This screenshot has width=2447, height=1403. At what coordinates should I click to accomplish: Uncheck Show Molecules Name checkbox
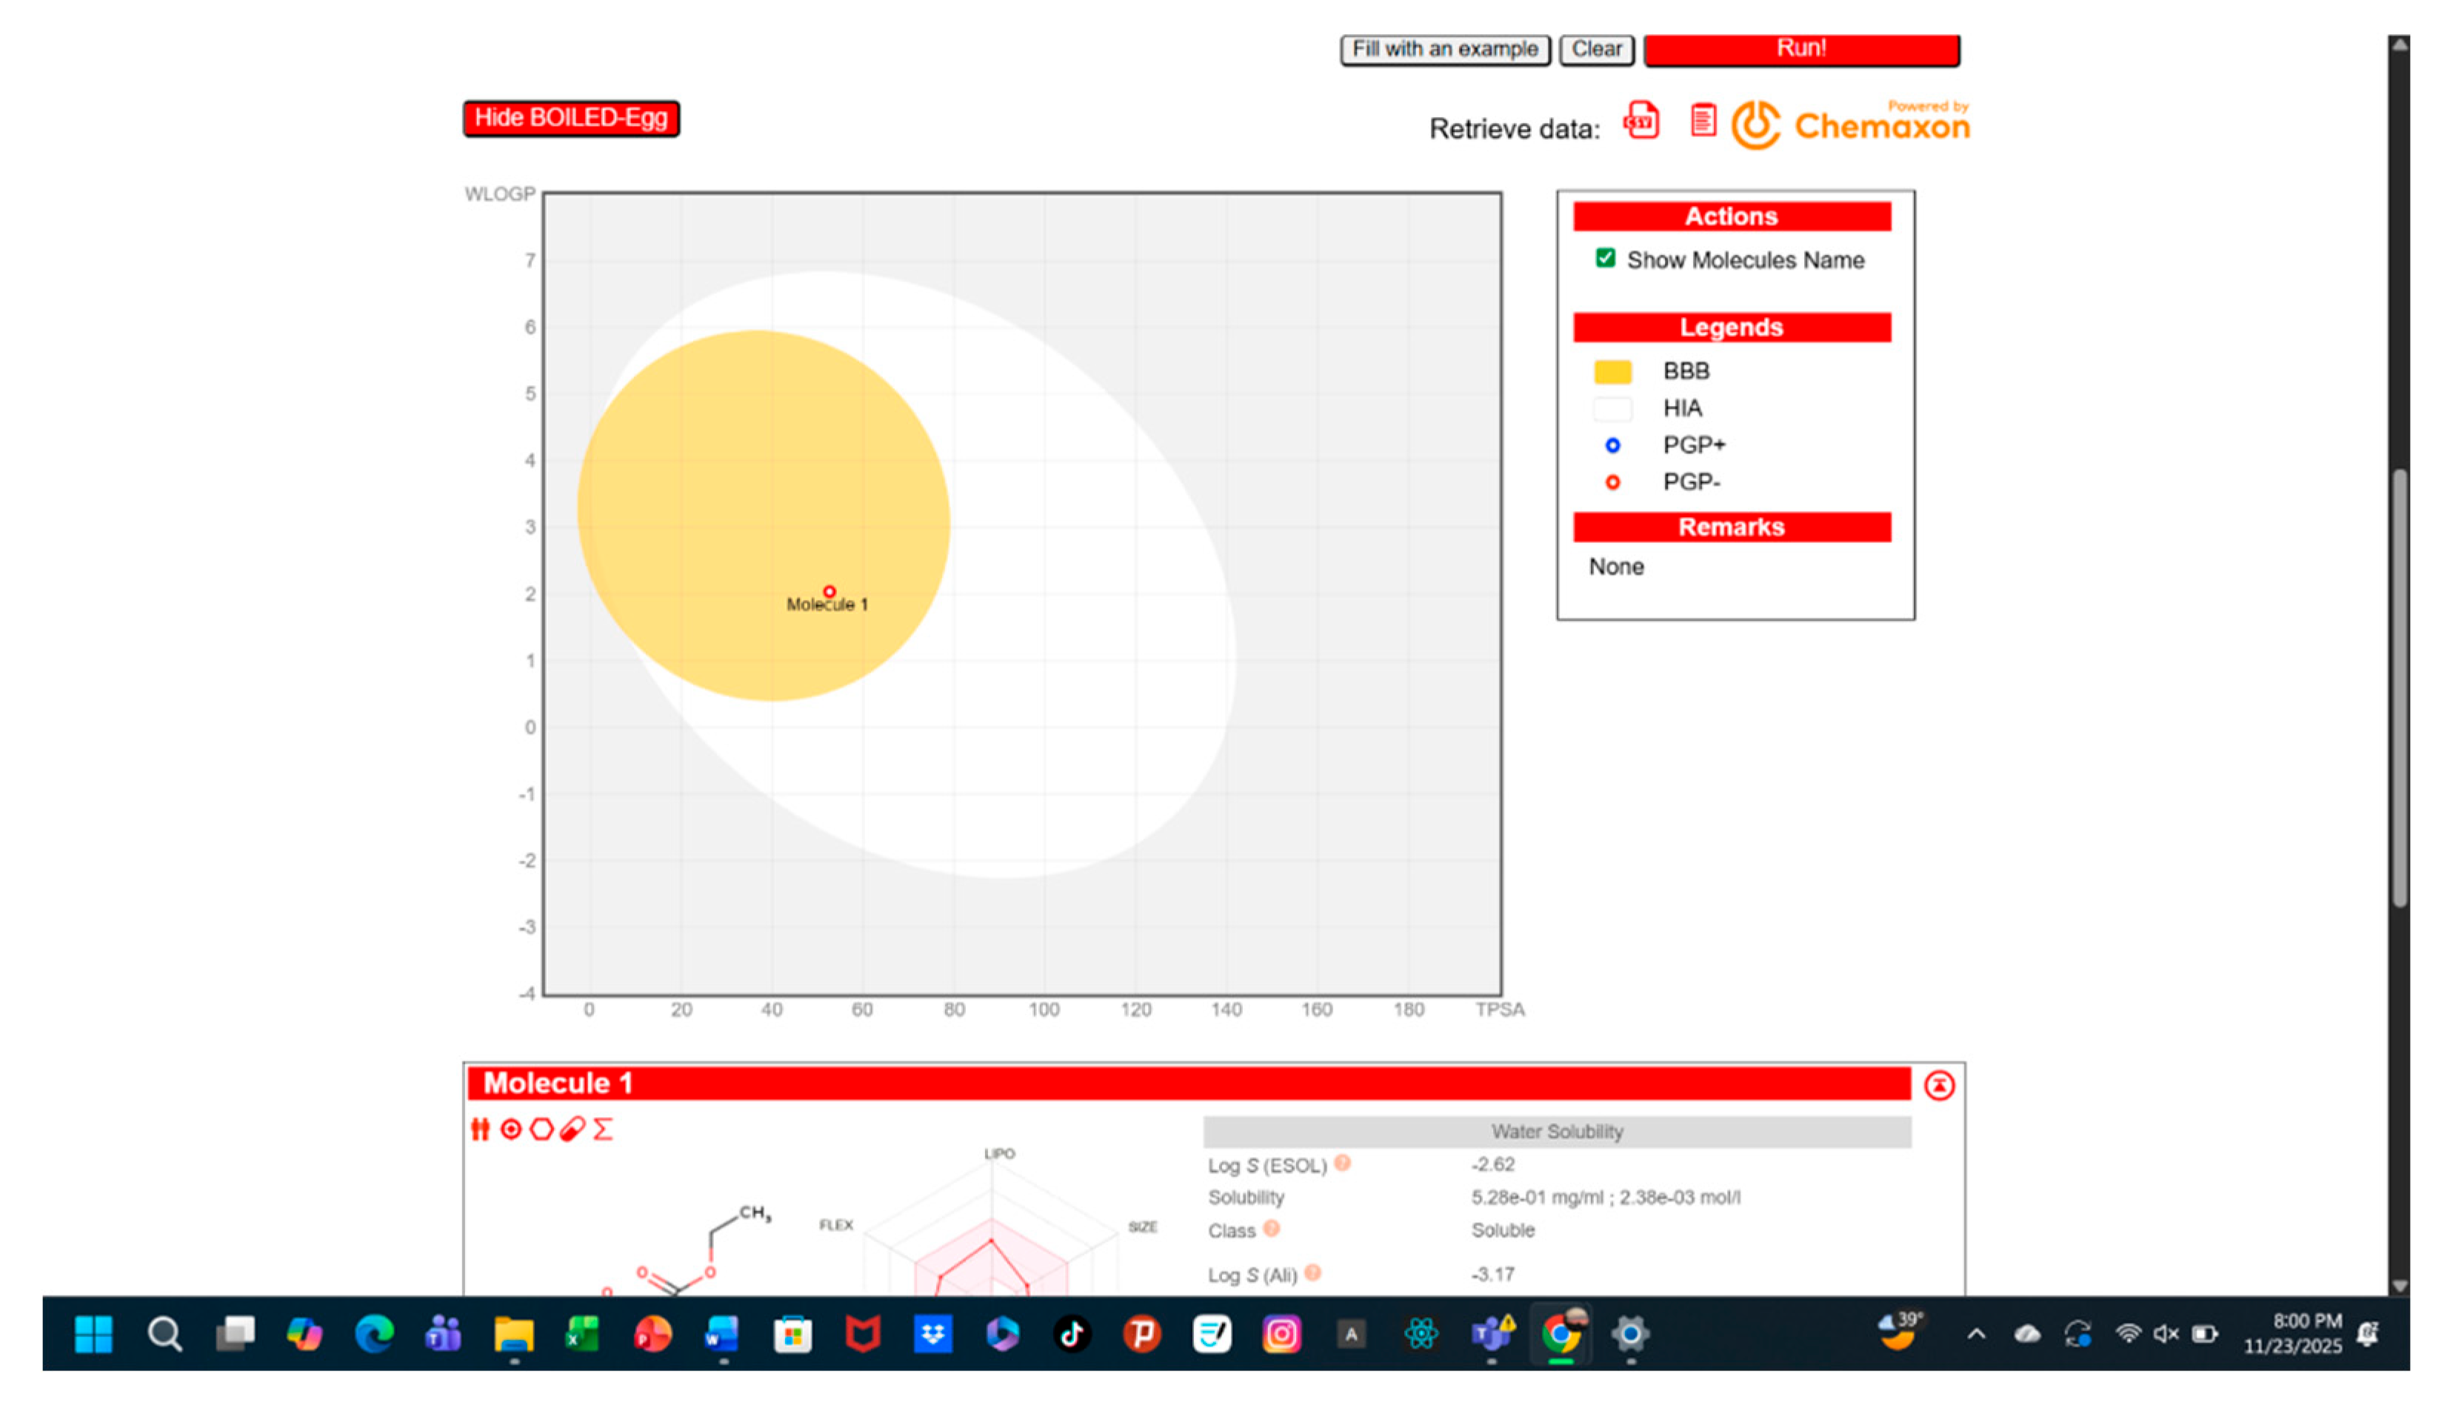(1605, 259)
